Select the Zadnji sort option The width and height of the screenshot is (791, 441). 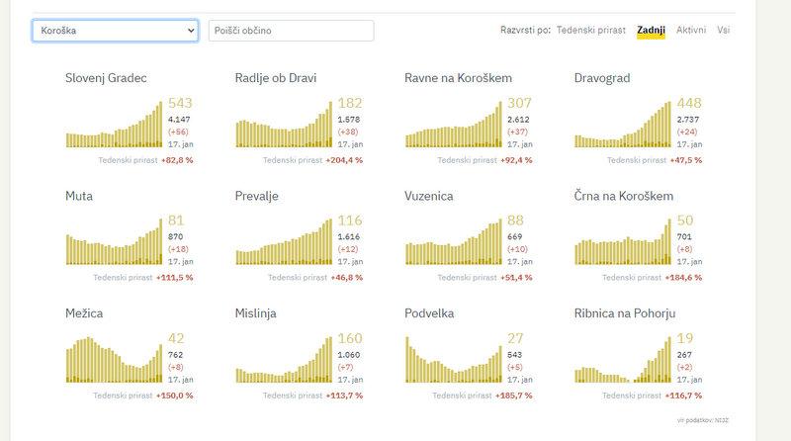click(651, 31)
